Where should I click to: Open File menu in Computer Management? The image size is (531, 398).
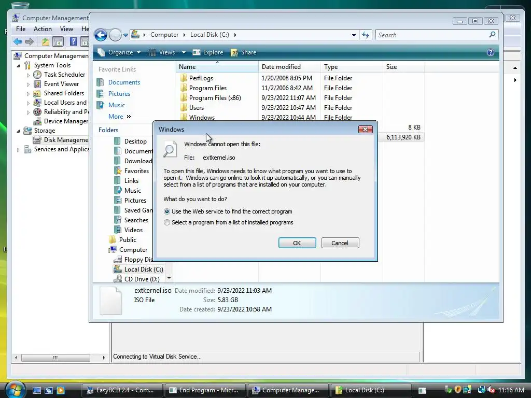tap(21, 29)
